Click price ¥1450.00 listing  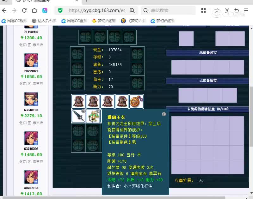pyautogui.click(x=31, y=154)
